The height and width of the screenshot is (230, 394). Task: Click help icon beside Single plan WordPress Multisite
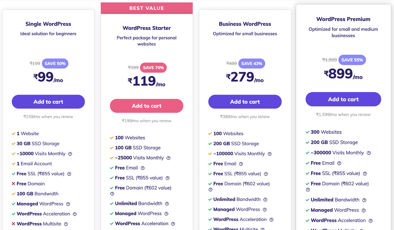click(x=66, y=224)
